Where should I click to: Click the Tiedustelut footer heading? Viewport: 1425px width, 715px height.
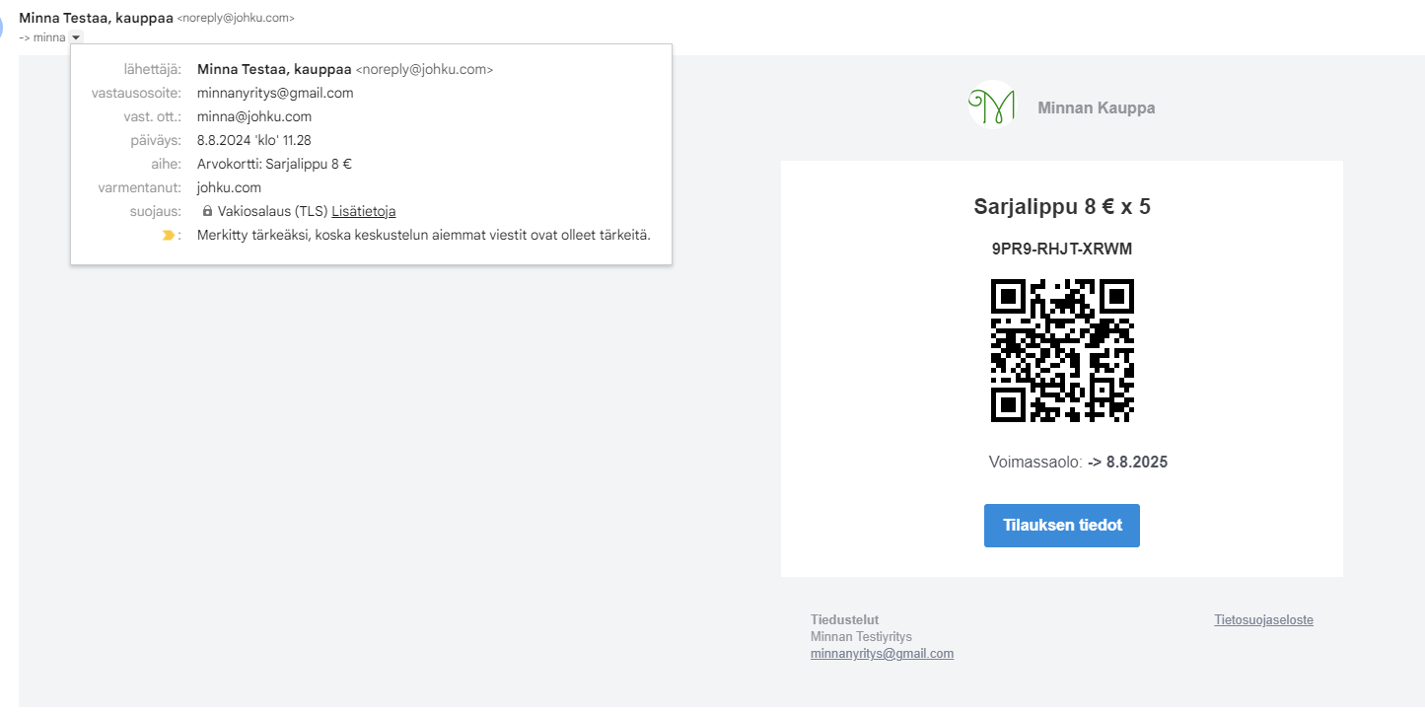pos(844,620)
